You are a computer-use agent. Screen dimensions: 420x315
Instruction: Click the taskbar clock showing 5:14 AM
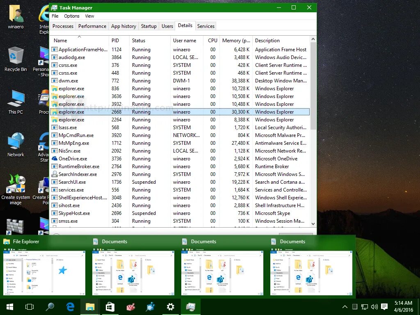(x=403, y=306)
